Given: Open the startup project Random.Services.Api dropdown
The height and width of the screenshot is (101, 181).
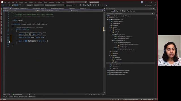Looking at the screenshot, I should point(54,5).
